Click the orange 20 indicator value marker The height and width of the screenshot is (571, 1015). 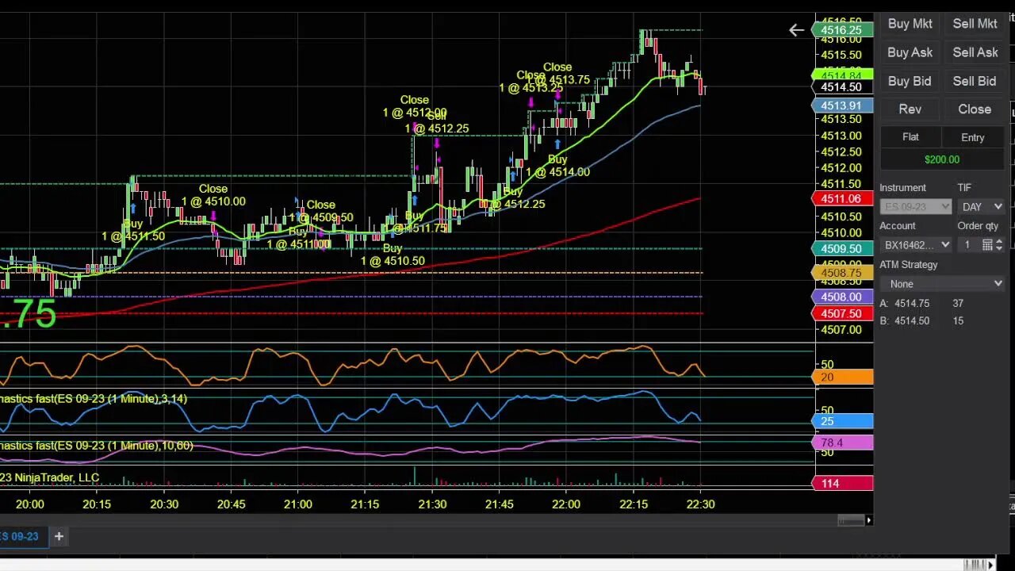pos(844,377)
